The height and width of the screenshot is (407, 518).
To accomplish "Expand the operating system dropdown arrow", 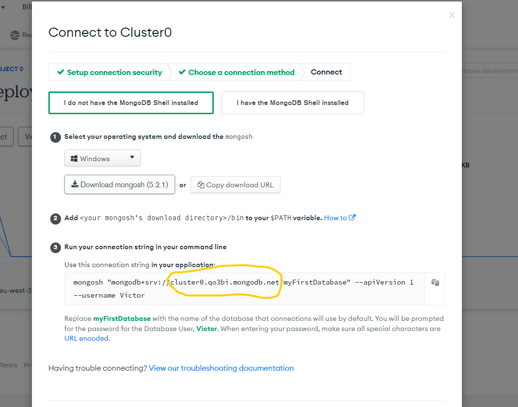I will click(132, 158).
